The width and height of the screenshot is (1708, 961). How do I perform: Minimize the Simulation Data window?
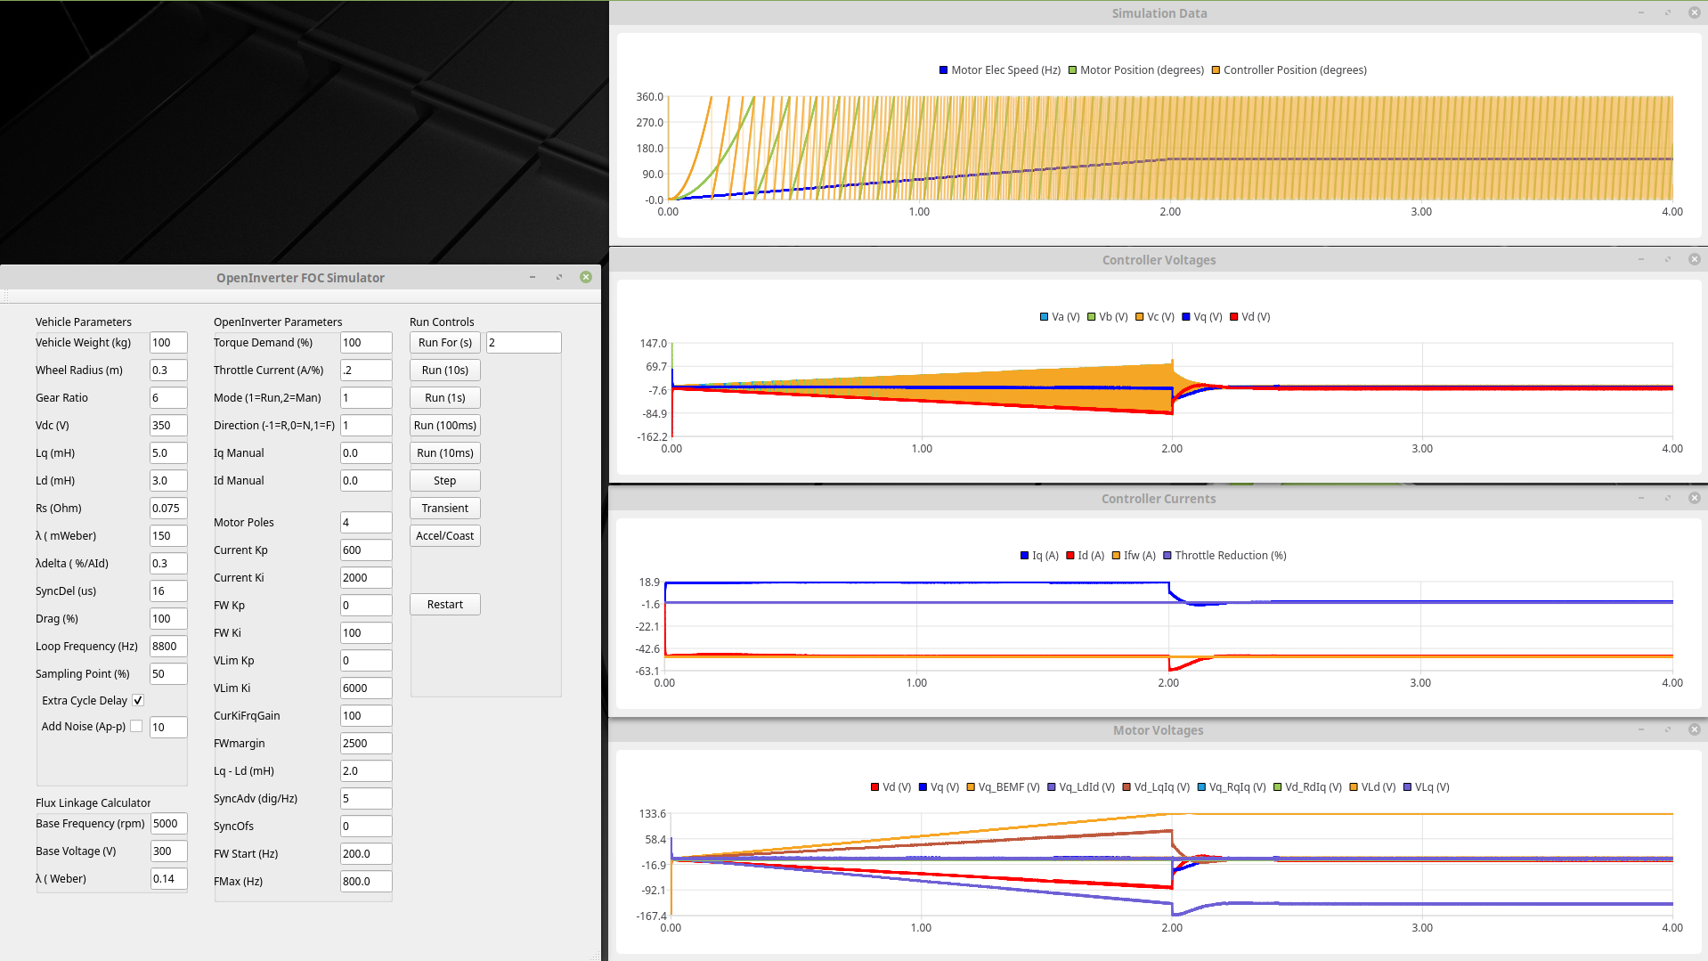click(1640, 12)
